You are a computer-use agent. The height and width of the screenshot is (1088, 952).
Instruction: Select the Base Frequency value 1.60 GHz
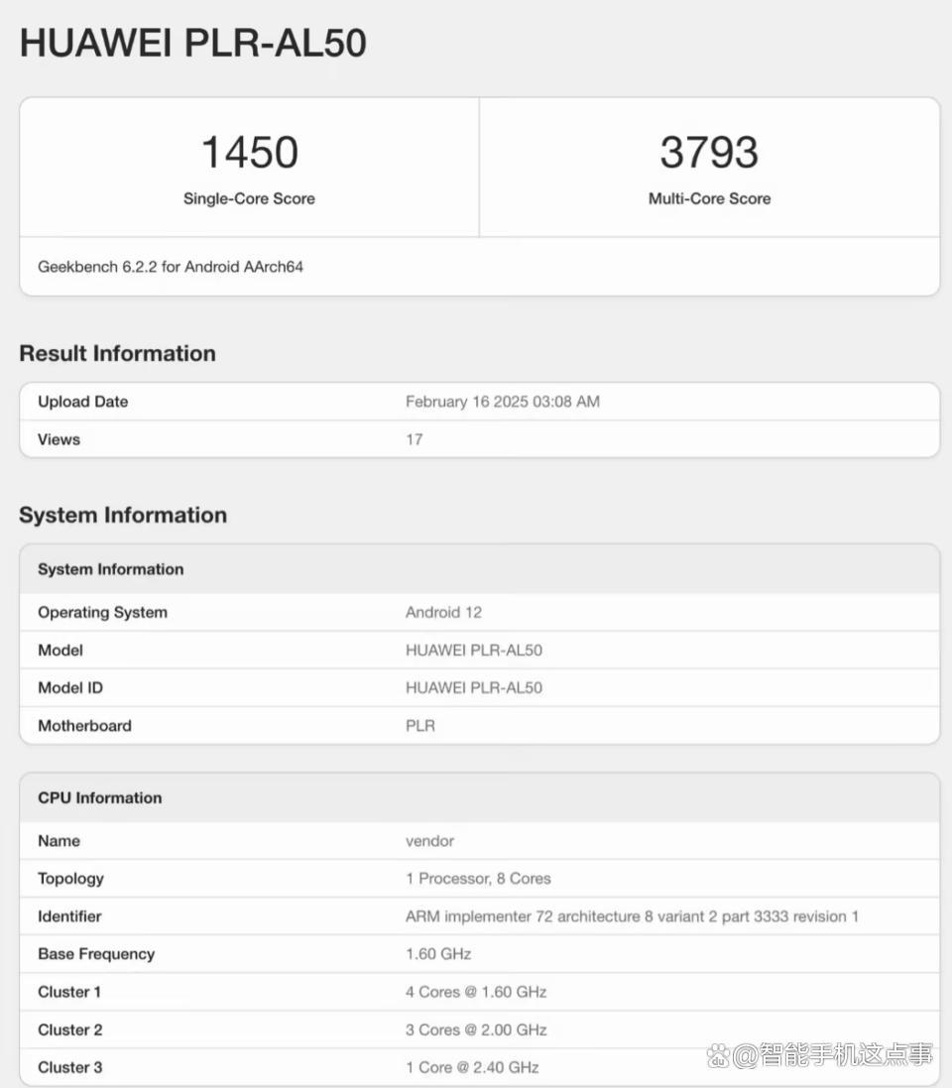(438, 955)
